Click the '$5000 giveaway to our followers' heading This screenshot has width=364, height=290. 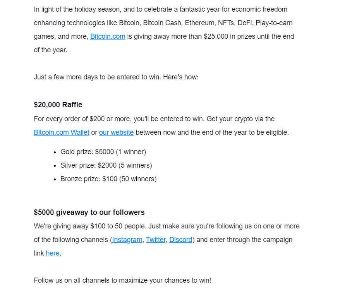pos(89,212)
